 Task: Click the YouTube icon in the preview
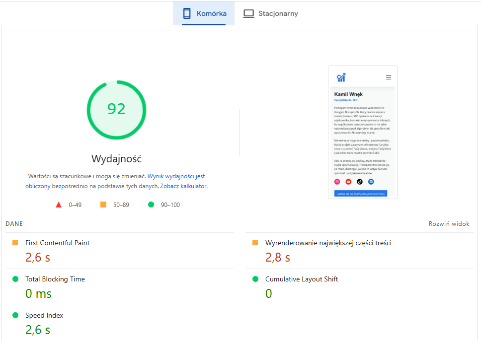click(x=348, y=182)
